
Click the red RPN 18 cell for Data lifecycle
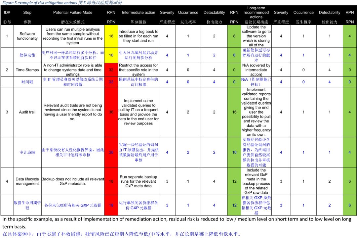click(x=111, y=181)
